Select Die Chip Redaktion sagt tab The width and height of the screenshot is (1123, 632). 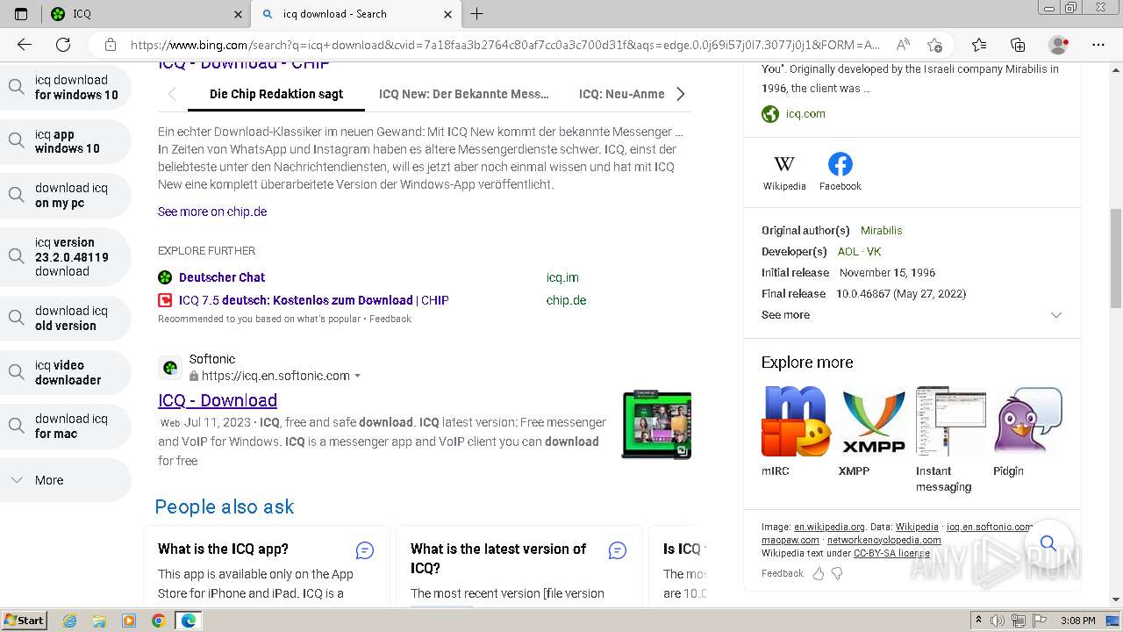click(x=276, y=94)
